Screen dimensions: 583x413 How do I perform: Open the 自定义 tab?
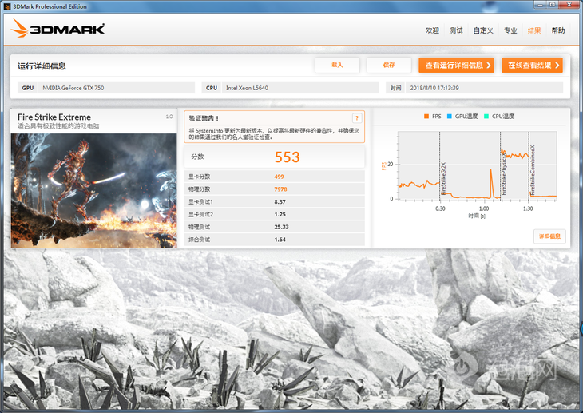[x=482, y=30]
